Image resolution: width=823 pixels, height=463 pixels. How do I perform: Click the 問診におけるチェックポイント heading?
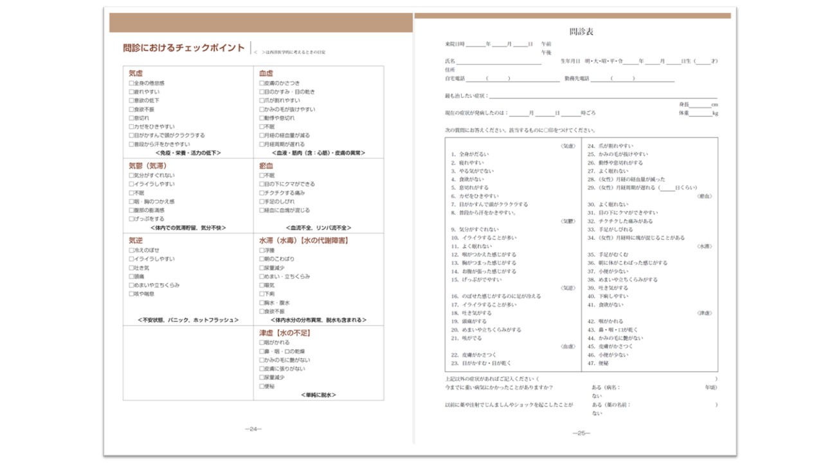[x=184, y=48]
